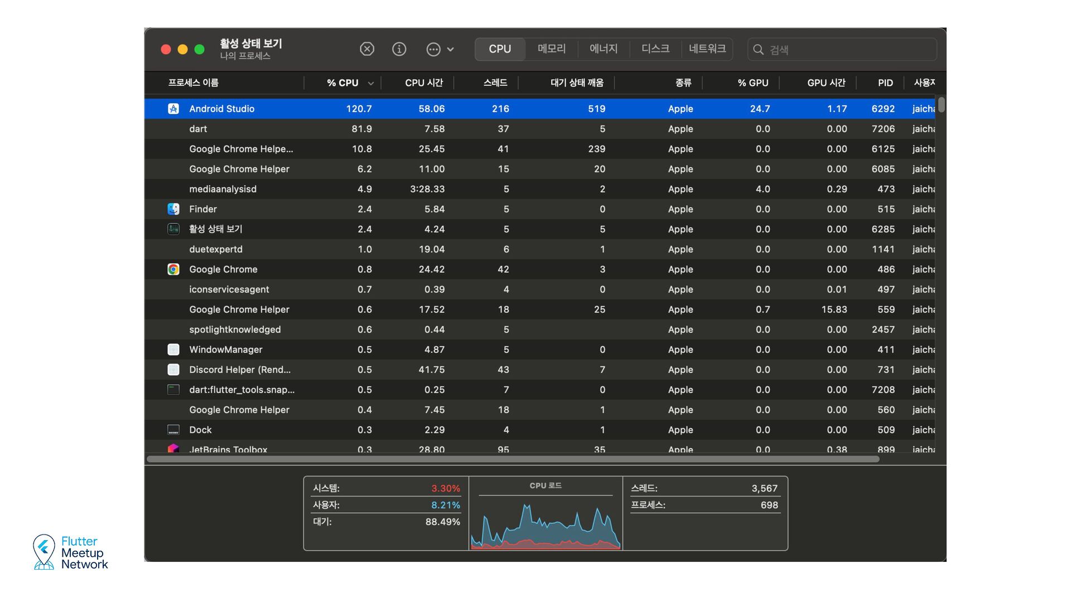Viewport: 1071px width, 602px height.
Task: Click the stop process (X) toolbar icon
Action: pos(366,49)
